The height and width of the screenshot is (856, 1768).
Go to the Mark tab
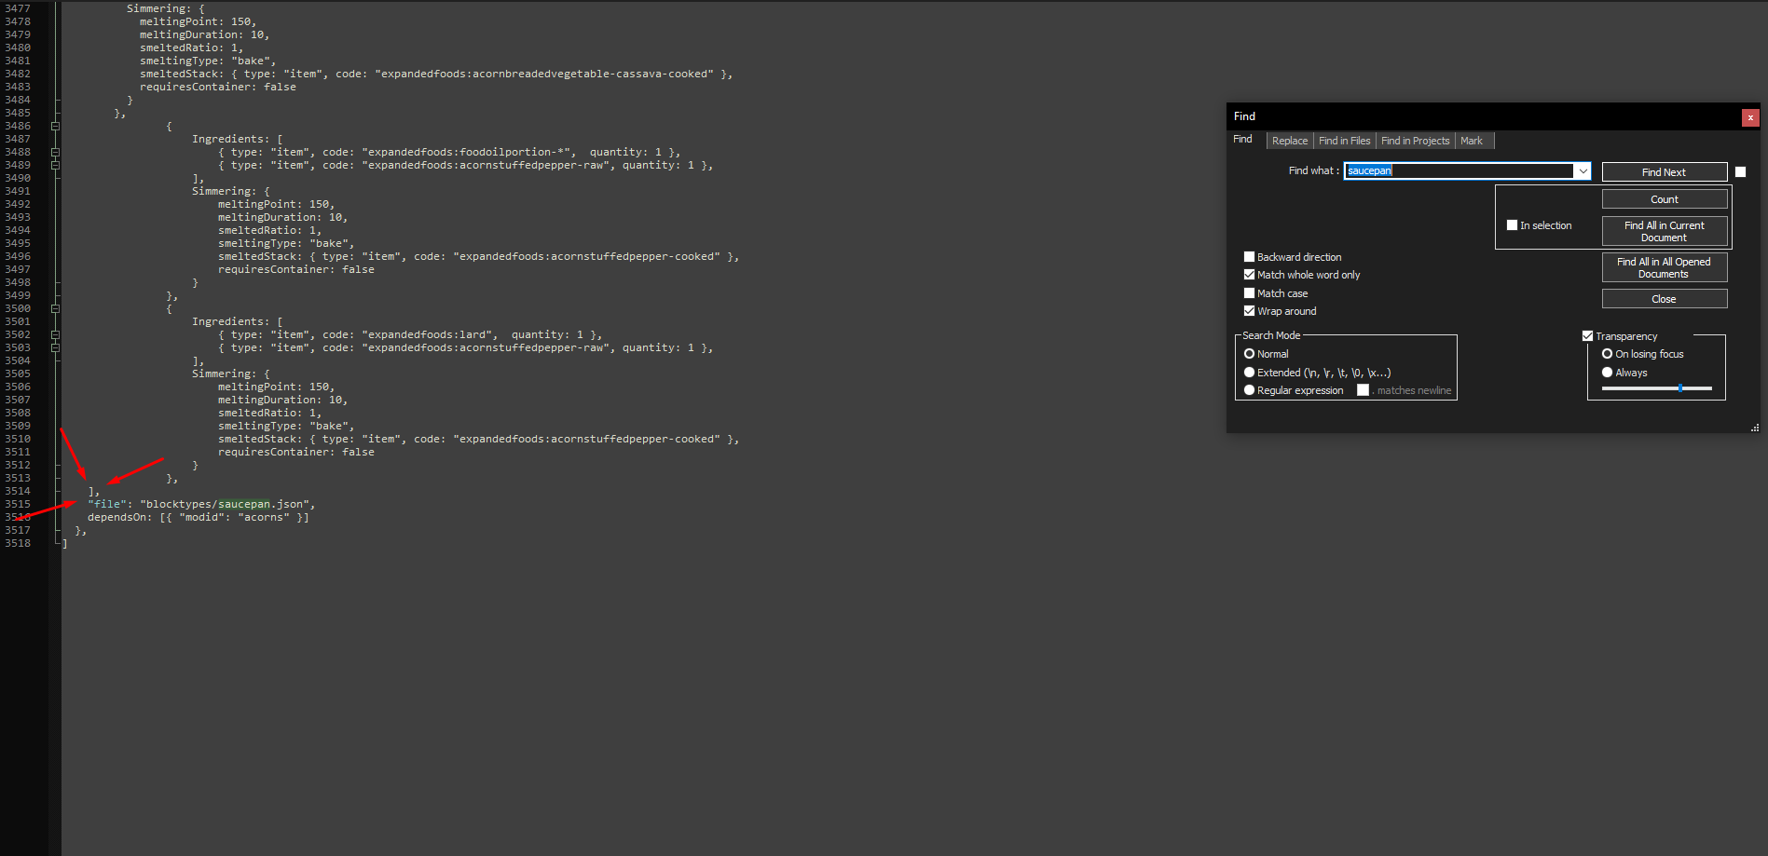[1471, 141]
